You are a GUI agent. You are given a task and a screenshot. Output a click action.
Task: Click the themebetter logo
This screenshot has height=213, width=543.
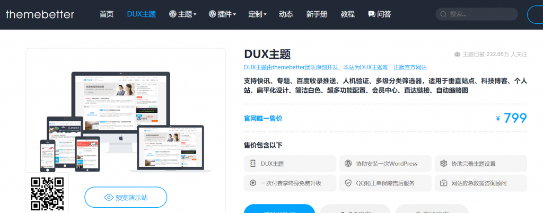[39, 14]
